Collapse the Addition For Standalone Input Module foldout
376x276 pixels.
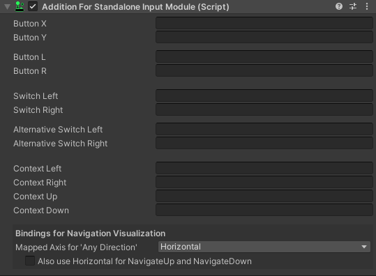coord(7,7)
